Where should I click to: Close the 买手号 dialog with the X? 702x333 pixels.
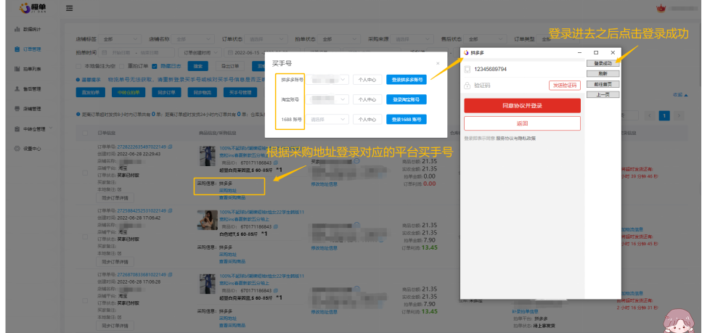(438, 64)
